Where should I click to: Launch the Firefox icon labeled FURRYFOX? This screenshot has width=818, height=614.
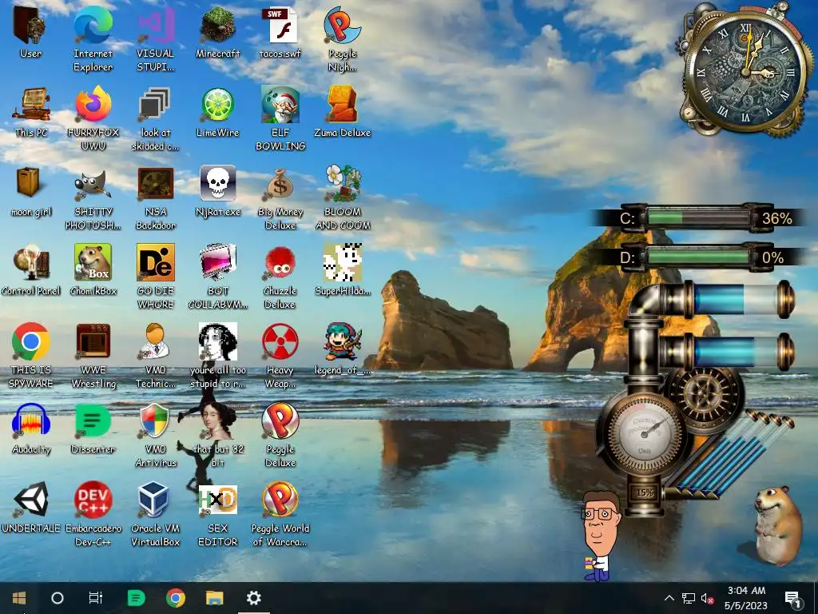93,105
